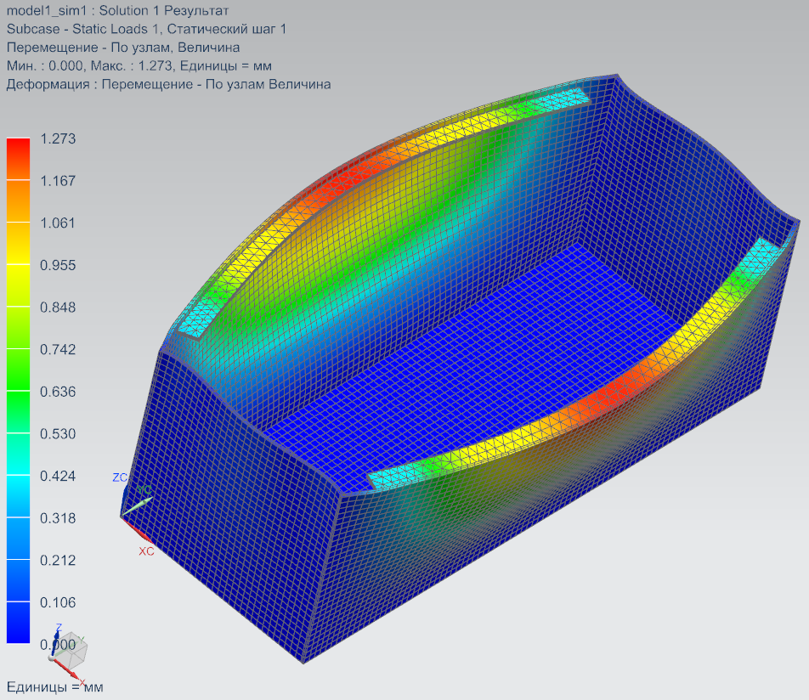
Task: Select the green band of the color legend
Action: click(x=18, y=370)
